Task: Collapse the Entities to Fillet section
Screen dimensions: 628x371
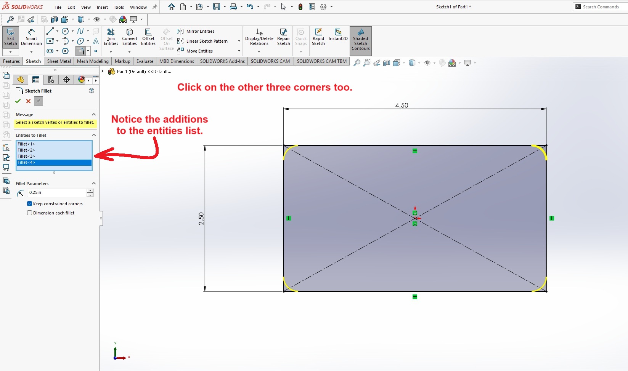Action: pyautogui.click(x=93, y=135)
